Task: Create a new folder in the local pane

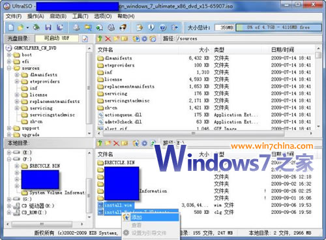Action: [x=108, y=143]
